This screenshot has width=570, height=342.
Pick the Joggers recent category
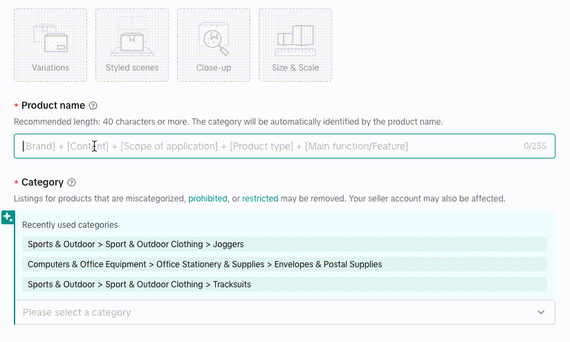(x=284, y=244)
